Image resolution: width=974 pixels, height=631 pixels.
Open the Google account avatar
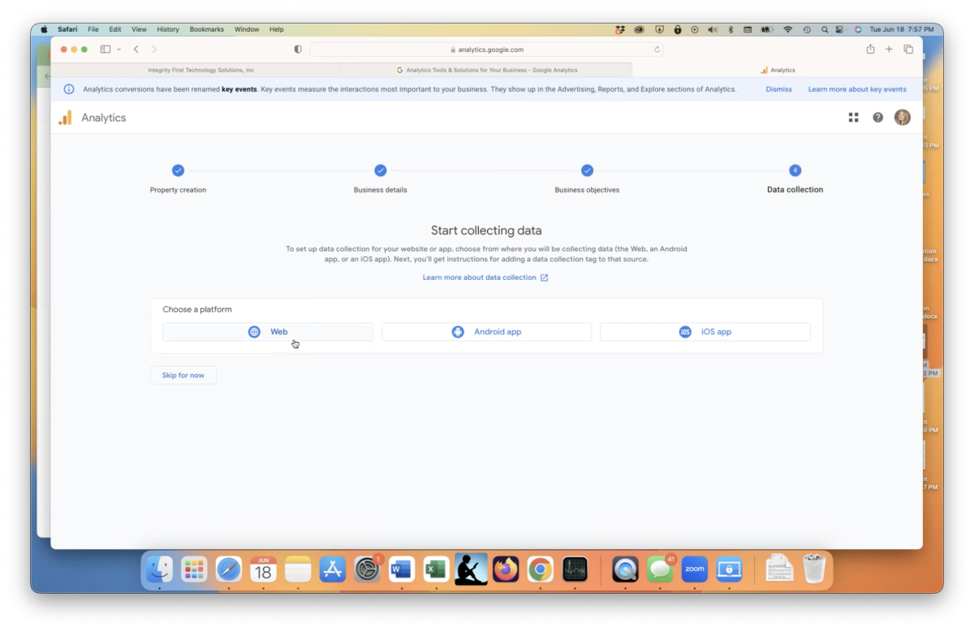click(x=902, y=118)
